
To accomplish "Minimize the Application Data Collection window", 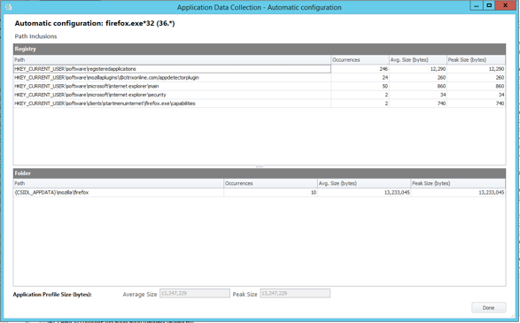I will [x=477, y=5].
